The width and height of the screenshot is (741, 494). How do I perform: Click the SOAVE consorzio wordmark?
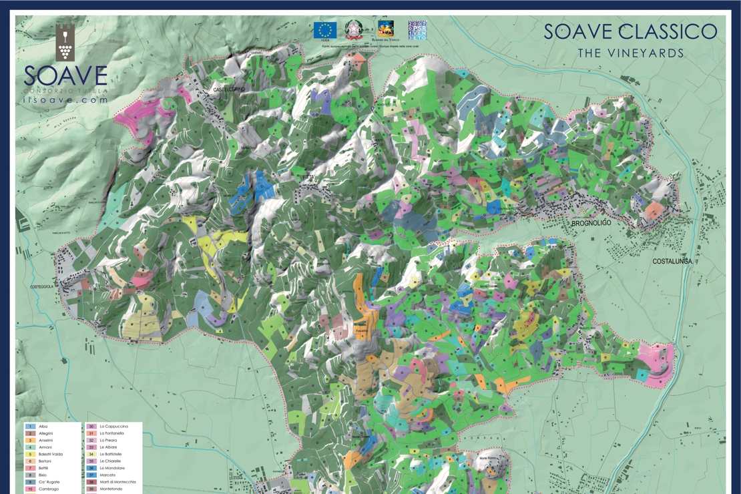point(65,75)
